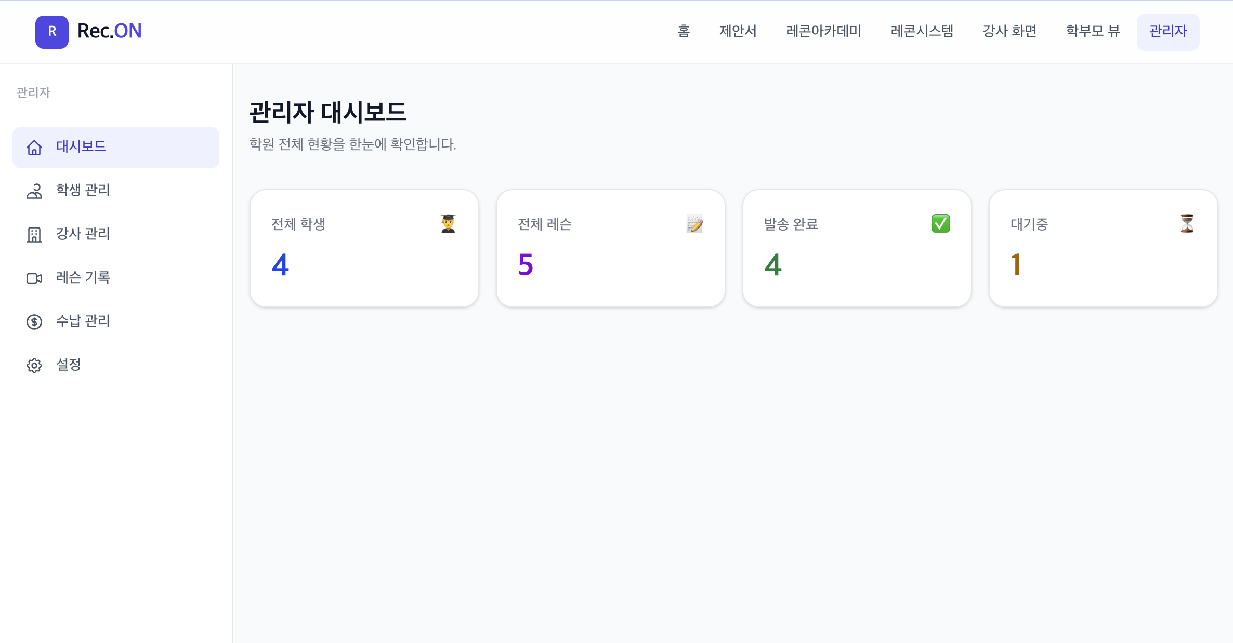Screen dimensions: 1233x643
Task: Click the green checkmark on 발송 완료 card
Action: (940, 223)
